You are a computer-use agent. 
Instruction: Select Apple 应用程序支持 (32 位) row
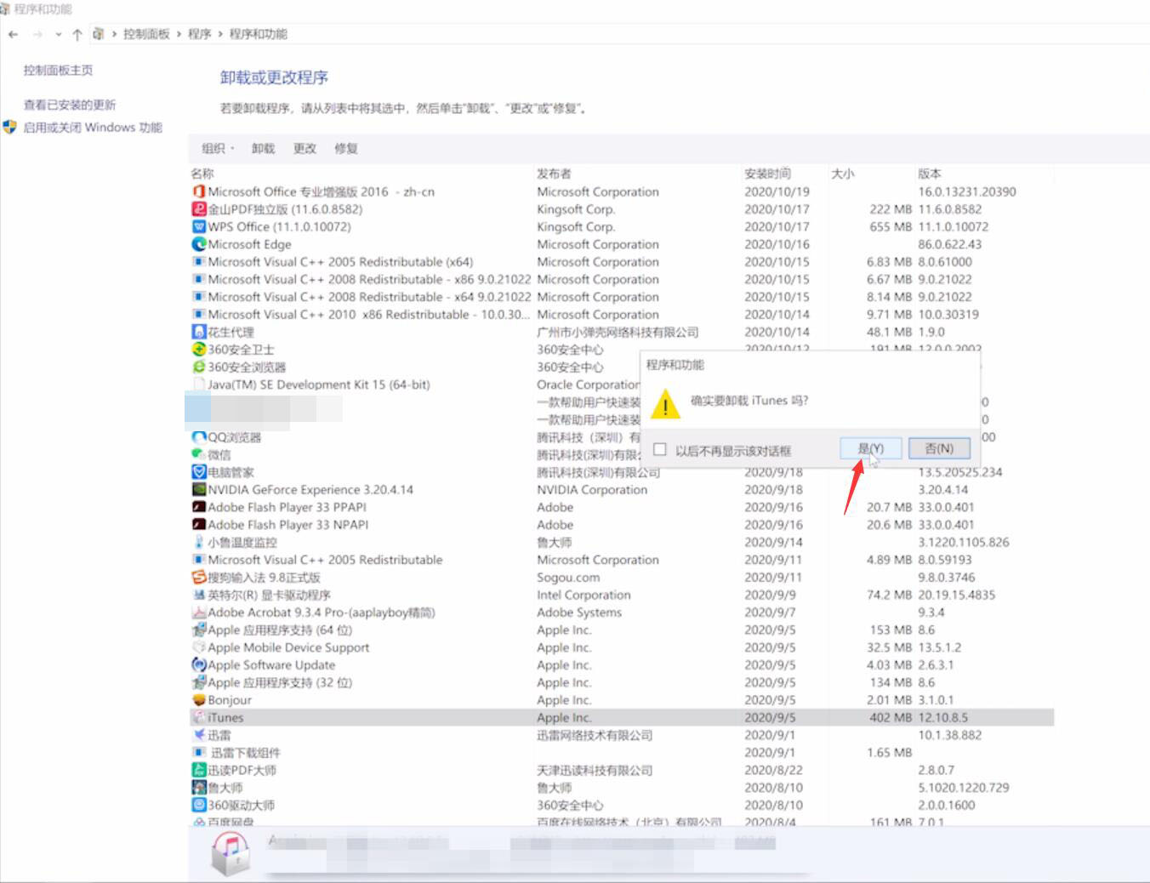coord(621,682)
